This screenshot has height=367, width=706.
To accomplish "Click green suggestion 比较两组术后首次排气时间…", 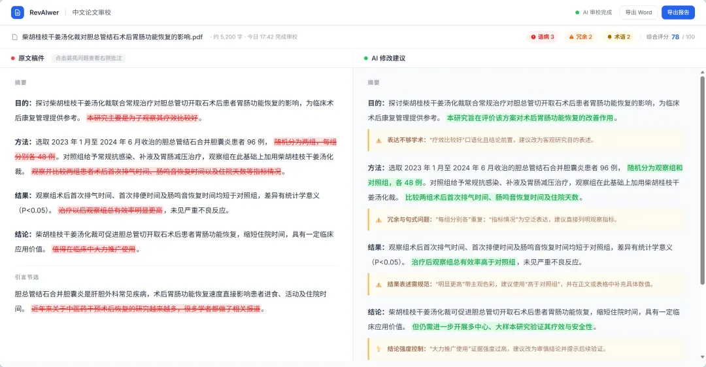I will tap(492, 198).
